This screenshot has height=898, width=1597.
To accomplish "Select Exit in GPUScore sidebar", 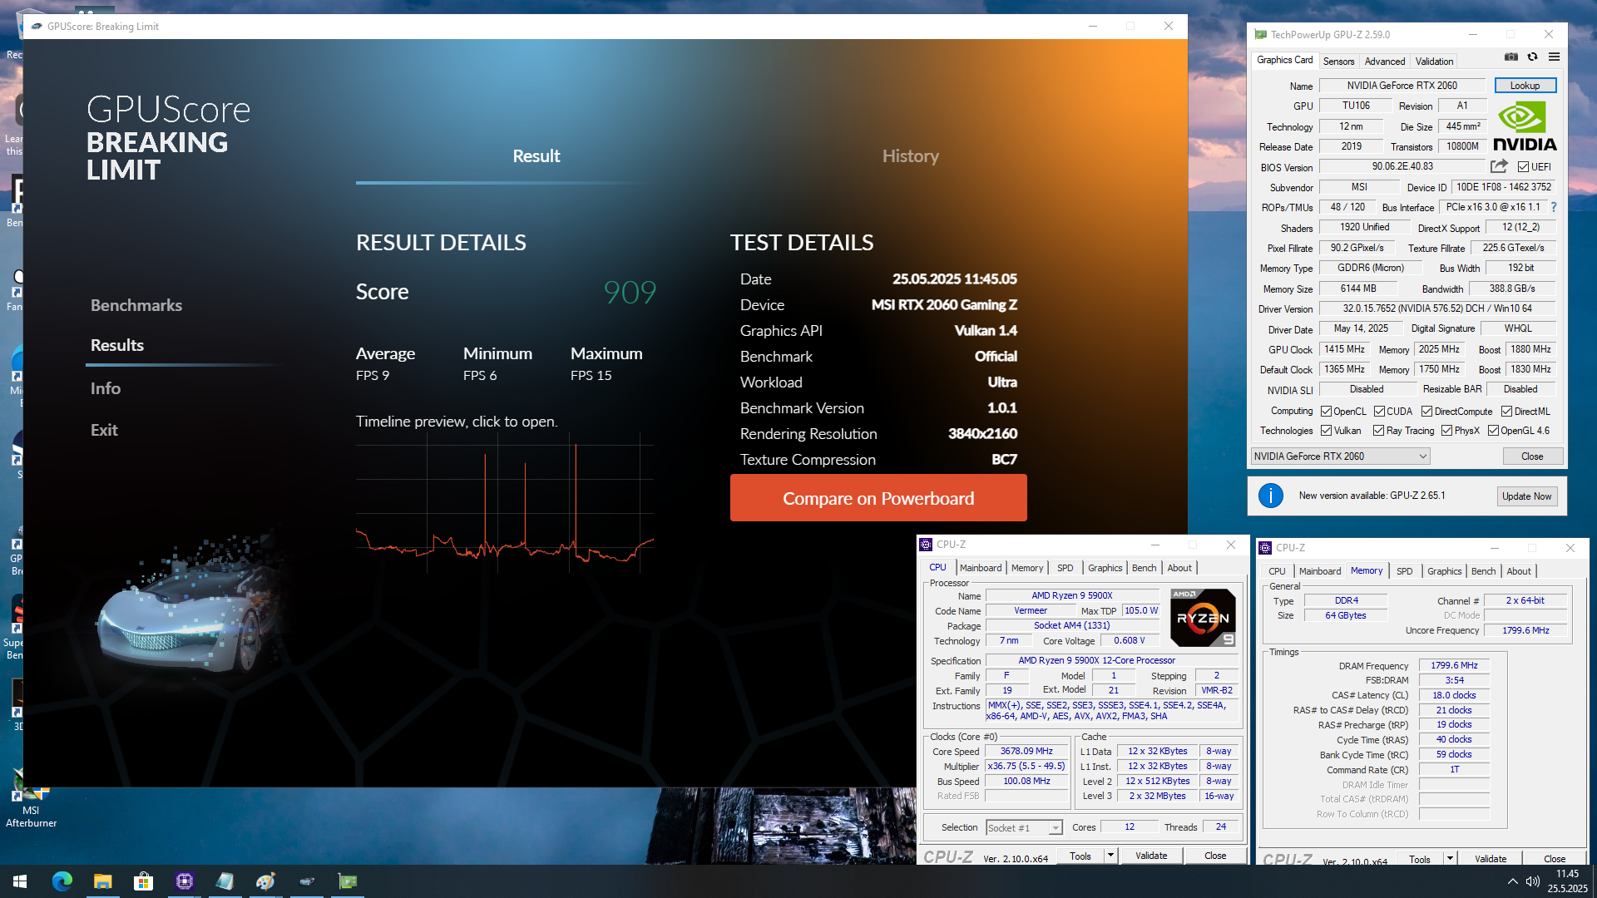I will [x=104, y=430].
